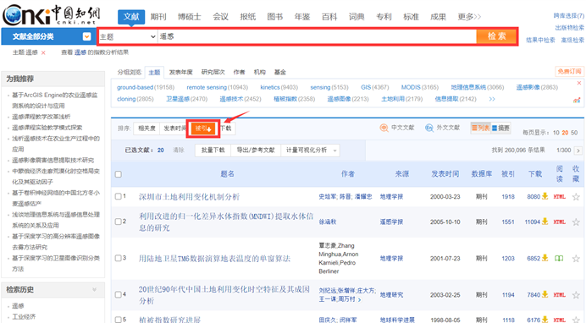Expand more authors in row 4
This screenshot has height=323, width=586.
click(359, 299)
